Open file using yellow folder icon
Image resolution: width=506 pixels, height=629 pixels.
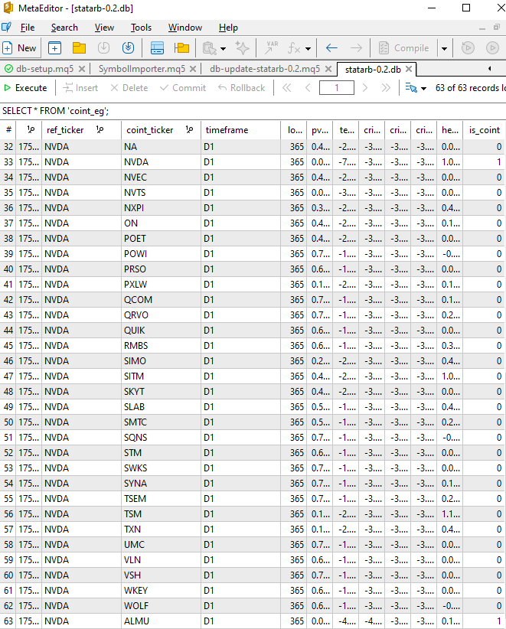(x=79, y=48)
